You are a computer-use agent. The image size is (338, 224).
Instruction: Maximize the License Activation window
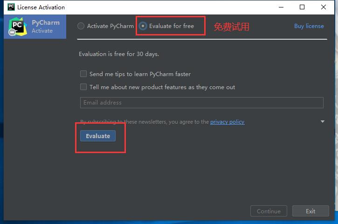point(302,7)
